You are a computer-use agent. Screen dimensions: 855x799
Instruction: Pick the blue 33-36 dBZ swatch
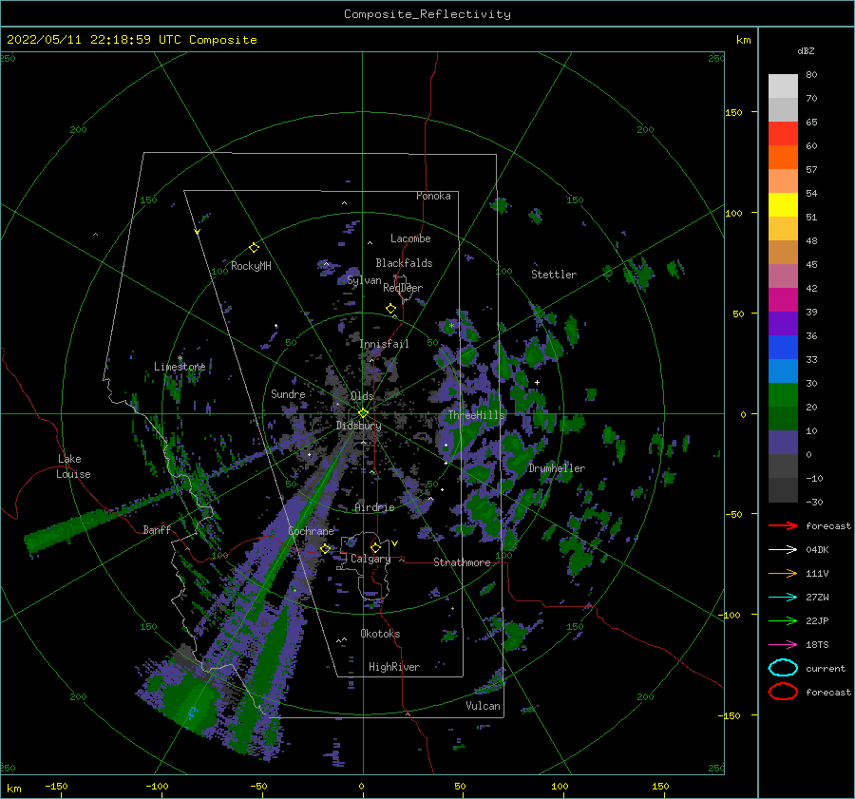coord(783,348)
